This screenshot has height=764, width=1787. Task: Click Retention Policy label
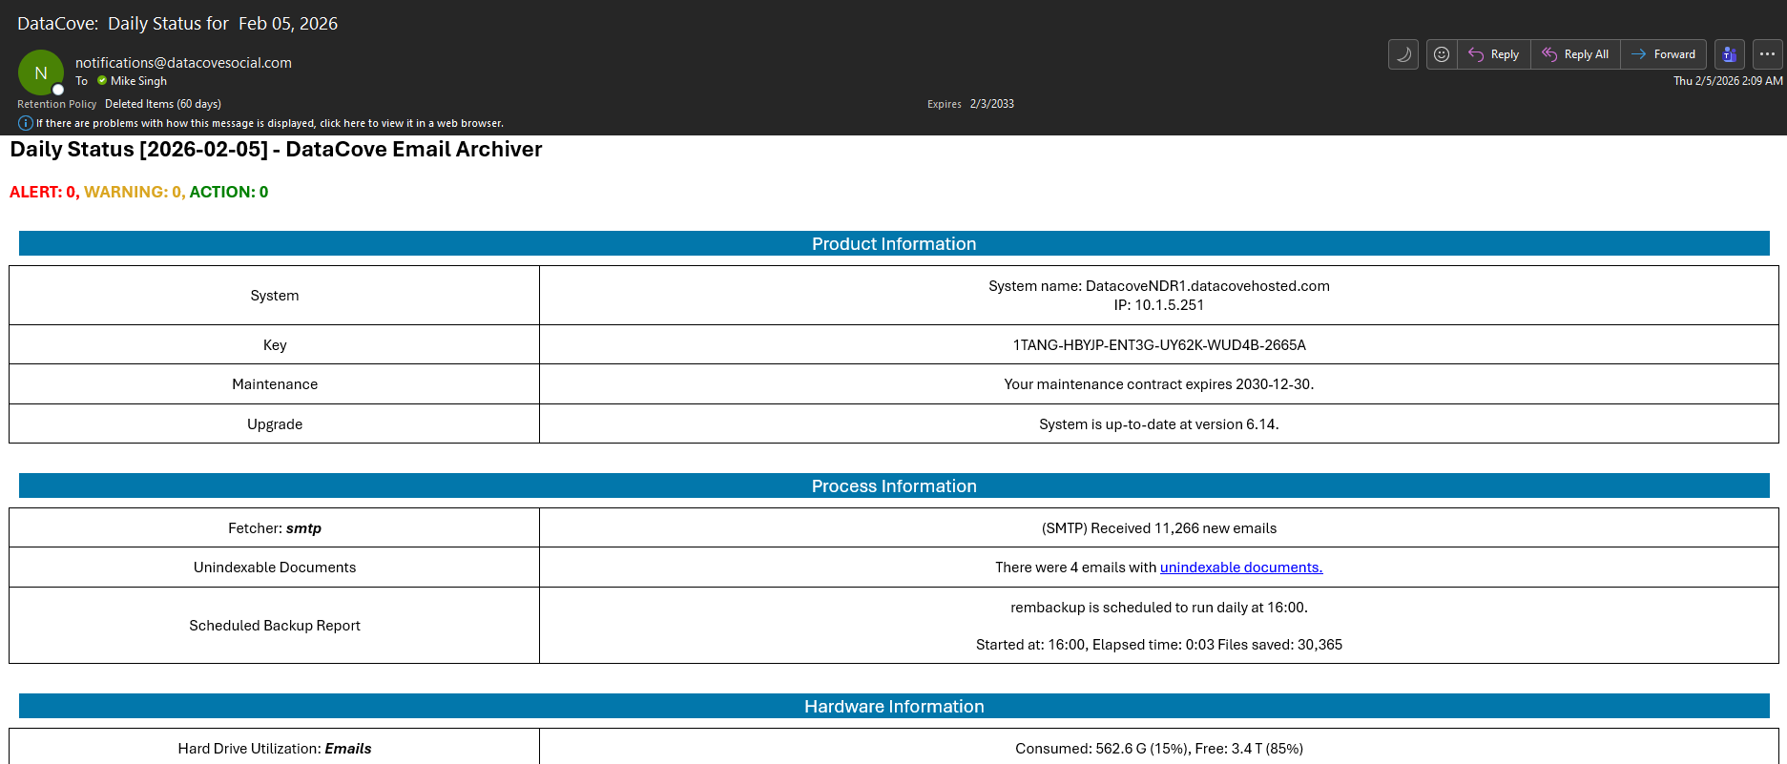(x=56, y=104)
